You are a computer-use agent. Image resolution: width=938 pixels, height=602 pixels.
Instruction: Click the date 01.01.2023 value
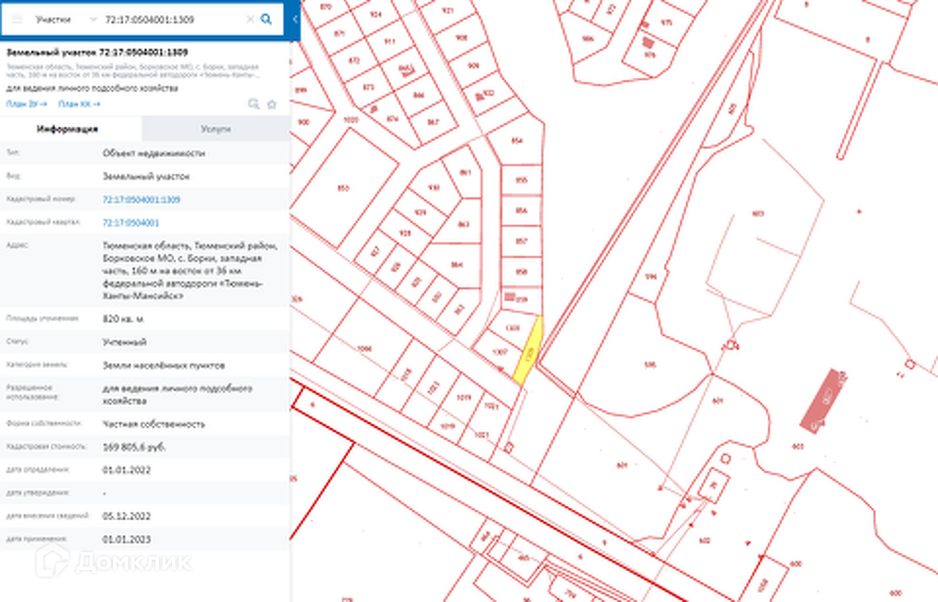click(126, 539)
